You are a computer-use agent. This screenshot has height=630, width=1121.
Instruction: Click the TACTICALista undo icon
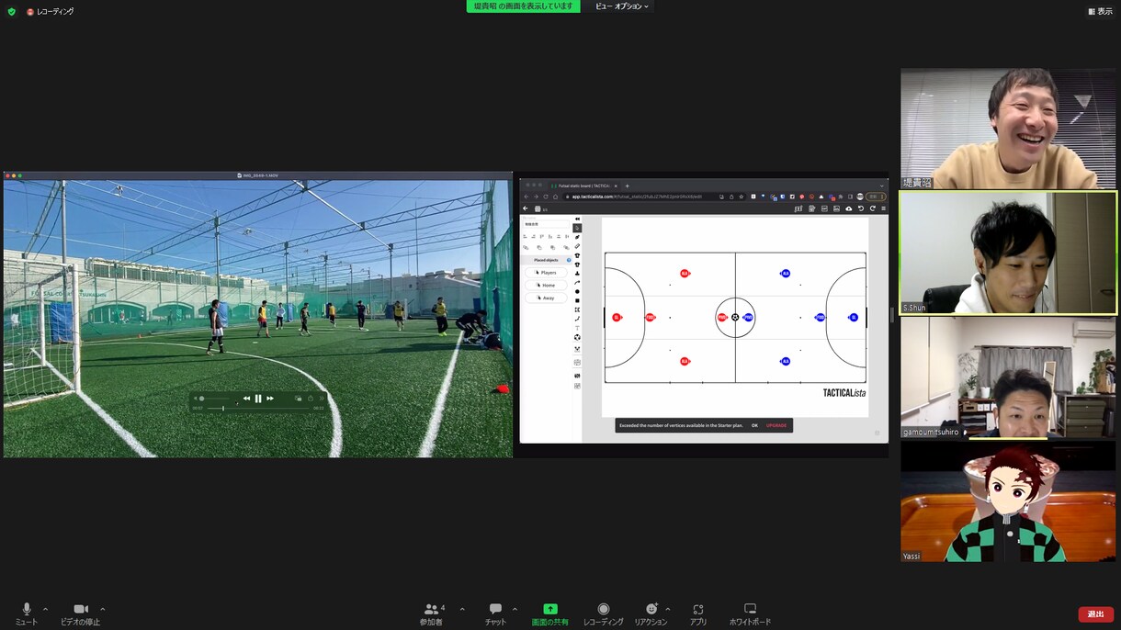coord(860,208)
